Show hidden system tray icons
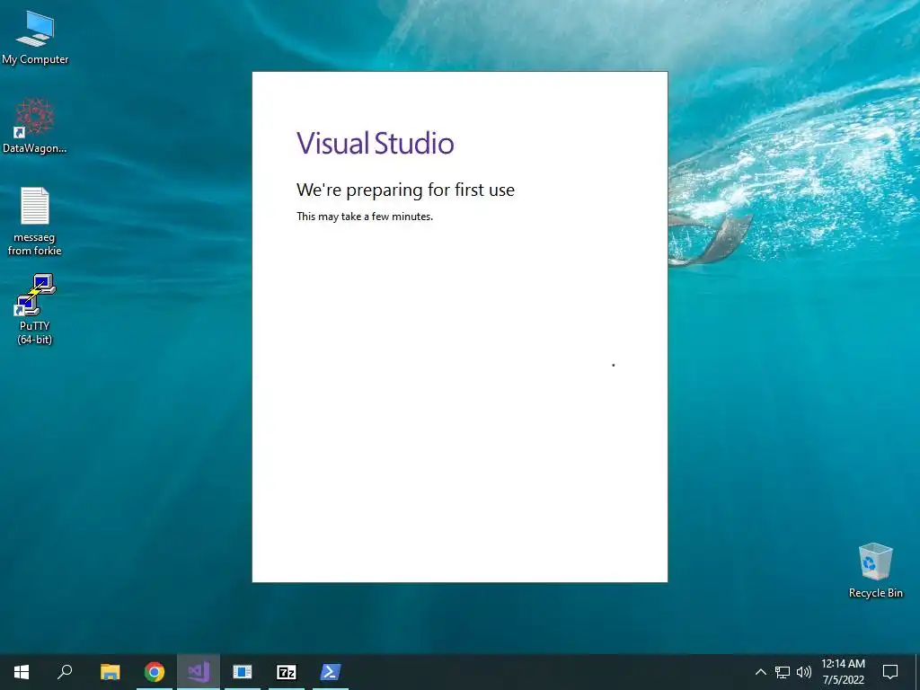The height and width of the screenshot is (690, 920). click(x=760, y=672)
